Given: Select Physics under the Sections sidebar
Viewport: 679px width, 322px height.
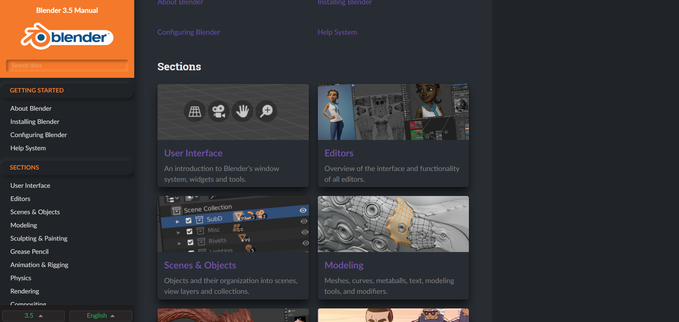Looking at the screenshot, I should [20, 278].
